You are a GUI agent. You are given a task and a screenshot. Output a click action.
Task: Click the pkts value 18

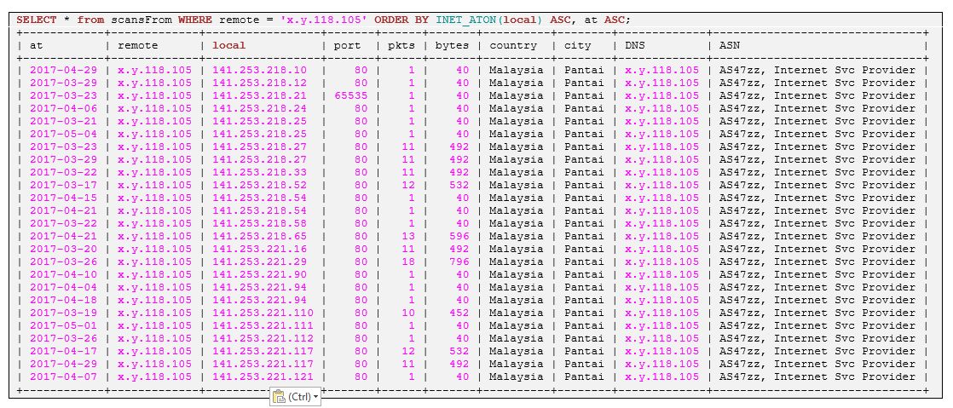pyautogui.click(x=407, y=261)
